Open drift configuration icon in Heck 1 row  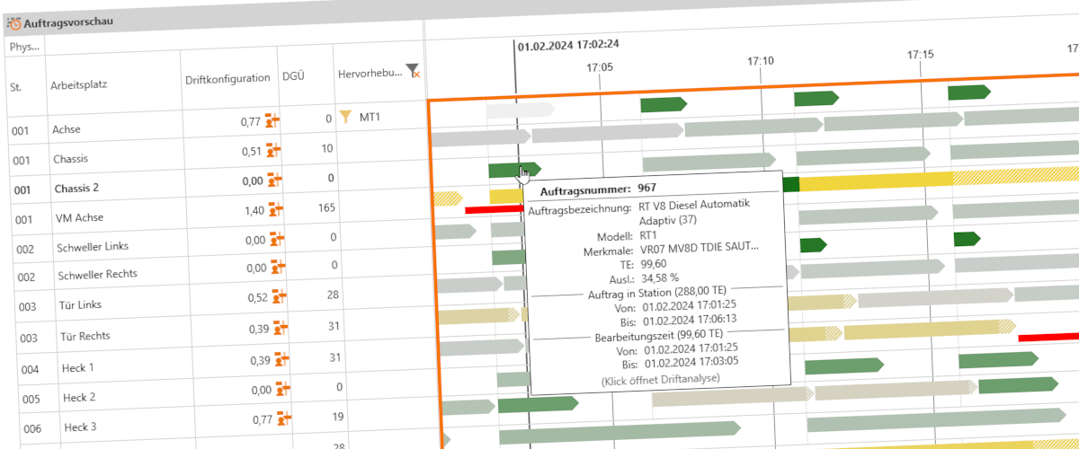coord(281,358)
